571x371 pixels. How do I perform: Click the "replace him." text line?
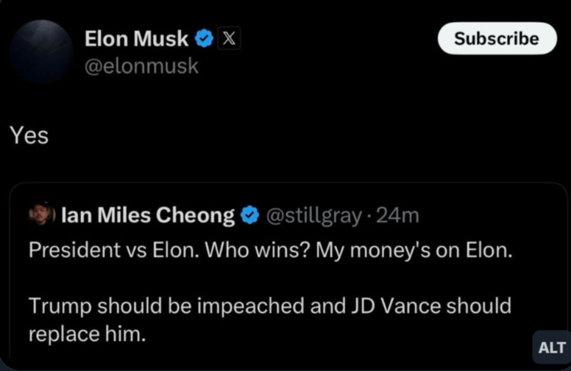click(x=87, y=333)
